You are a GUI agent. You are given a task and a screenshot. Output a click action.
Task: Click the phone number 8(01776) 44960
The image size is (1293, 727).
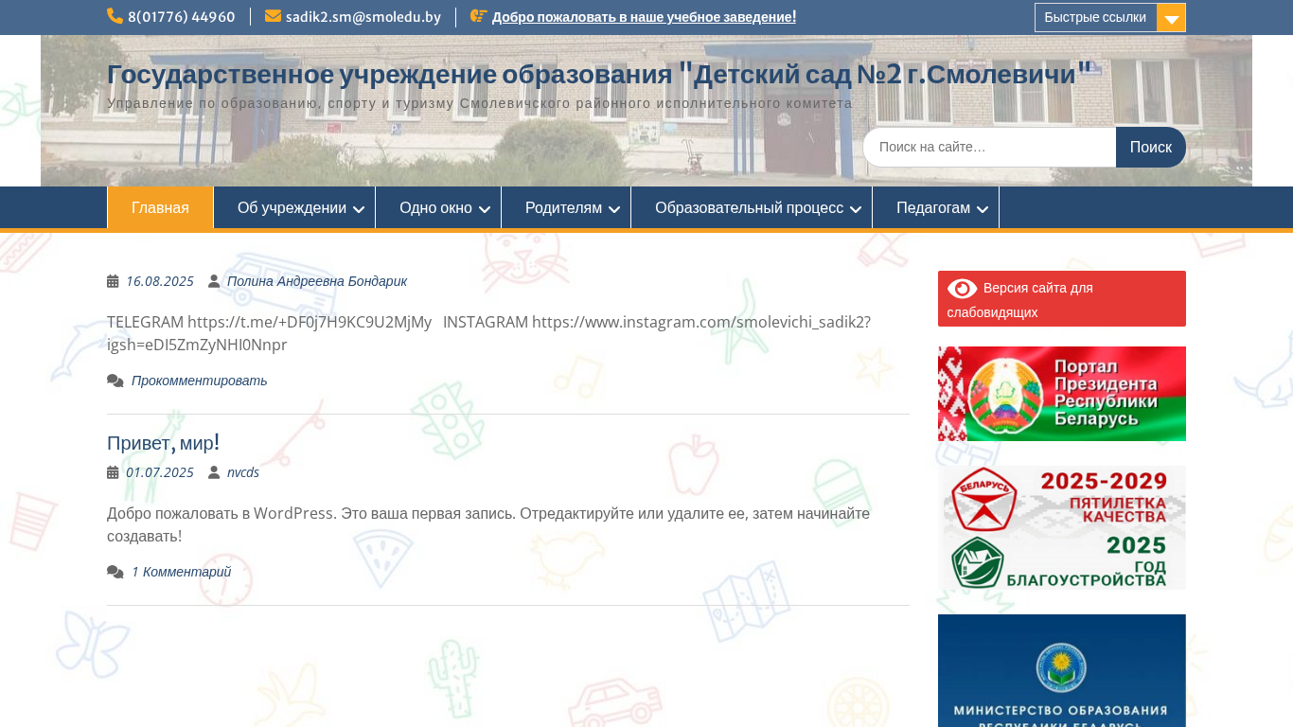182,17
